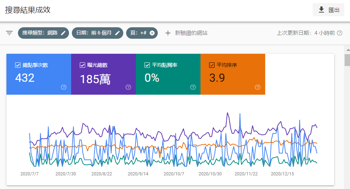Toggle the 平均點閱率 checkbox
Viewport: 350px width, 189px height.
click(147, 65)
